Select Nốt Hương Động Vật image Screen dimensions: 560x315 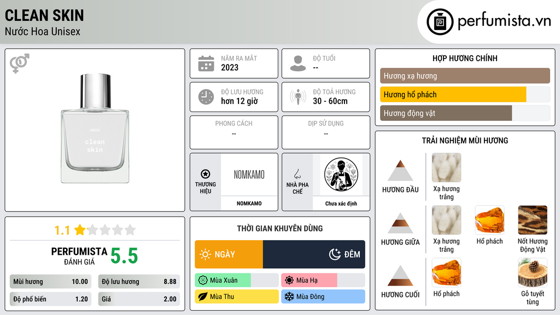pyautogui.click(x=533, y=220)
